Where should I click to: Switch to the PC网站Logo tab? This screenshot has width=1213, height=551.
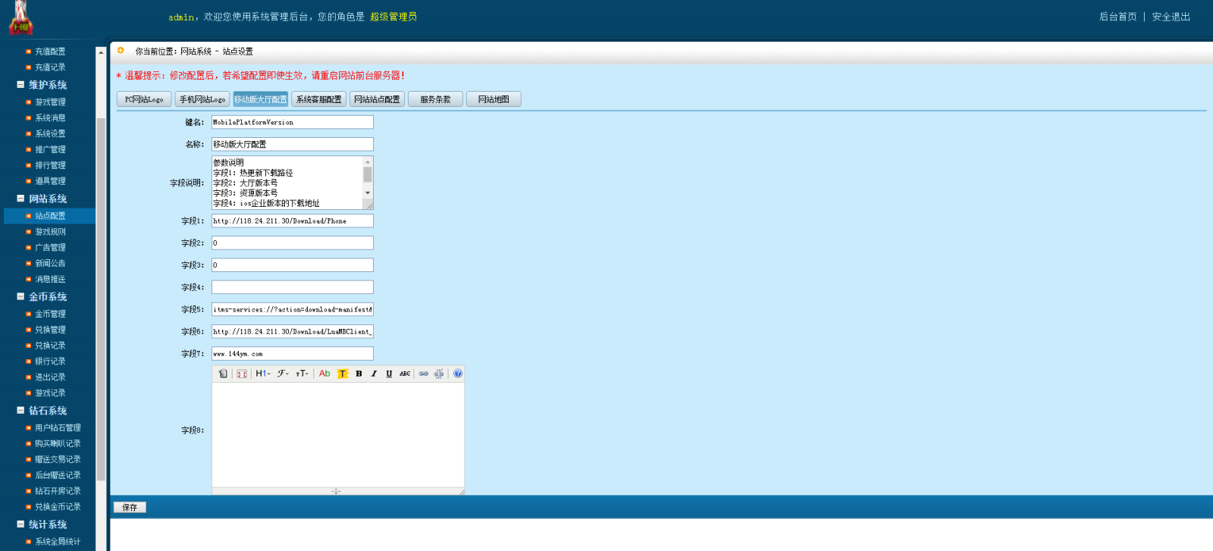pyautogui.click(x=144, y=99)
